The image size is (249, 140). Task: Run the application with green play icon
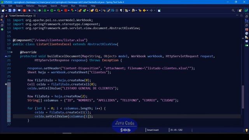click(52, 10)
